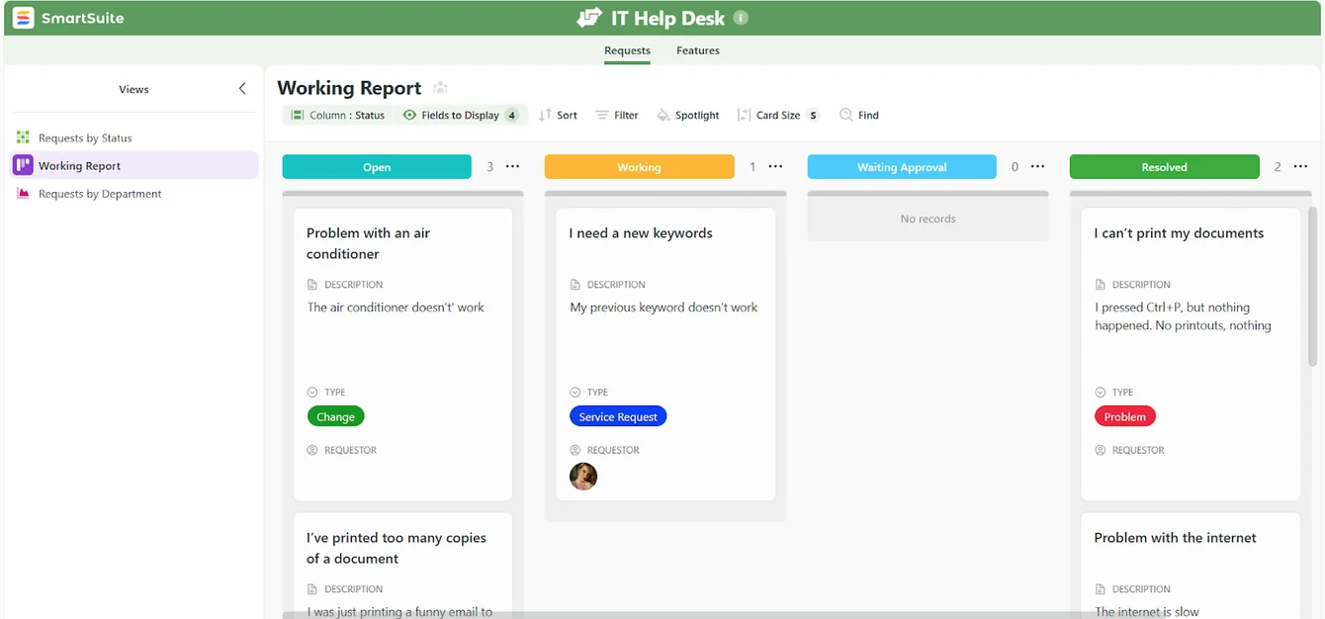Click the red Problem type tag
Viewport: 1325px width, 619px height.
(x=1124, y=417)
